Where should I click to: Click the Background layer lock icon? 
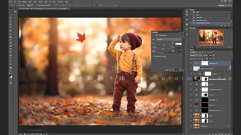point(228,126)
